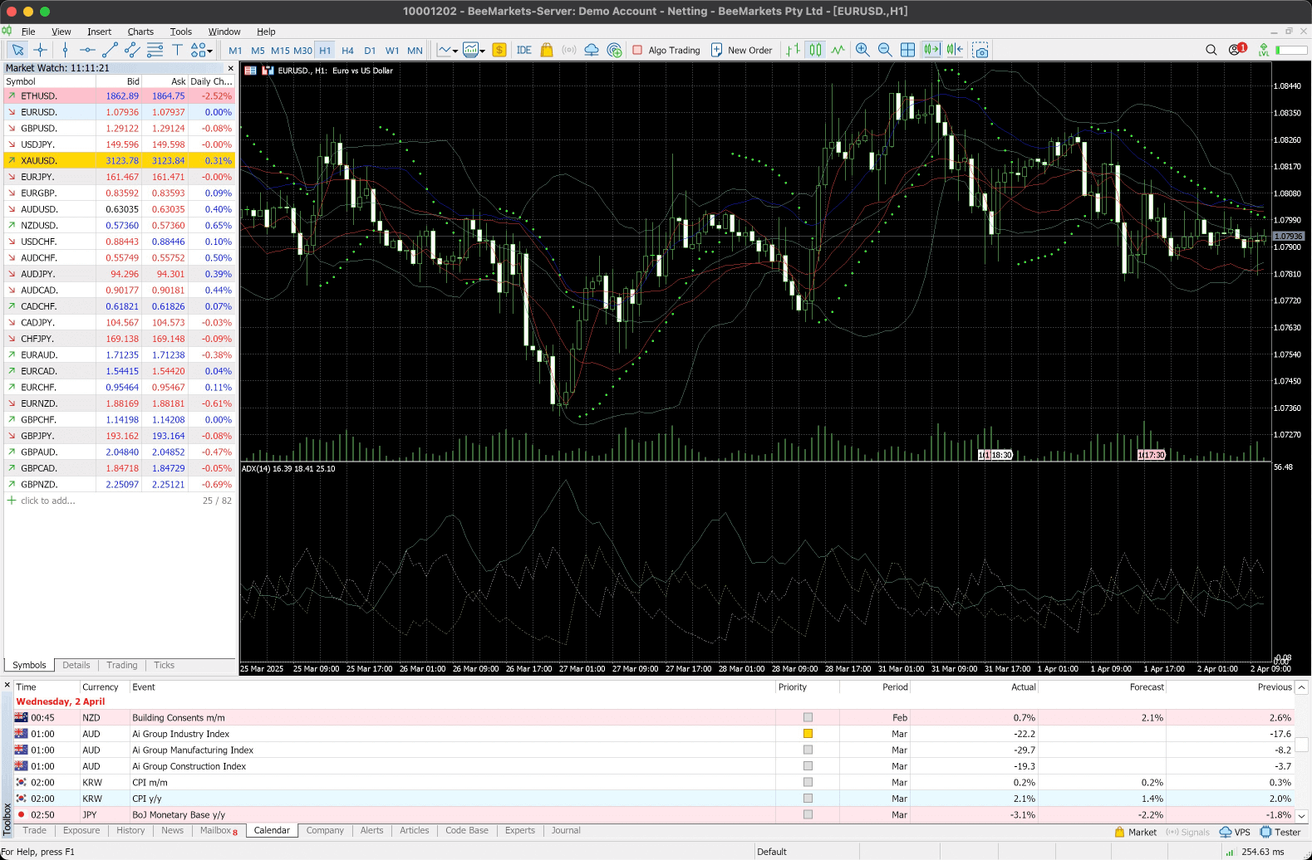Toggle chart shift from right border
Screen dimensions: 1312x860
point(955,50)
